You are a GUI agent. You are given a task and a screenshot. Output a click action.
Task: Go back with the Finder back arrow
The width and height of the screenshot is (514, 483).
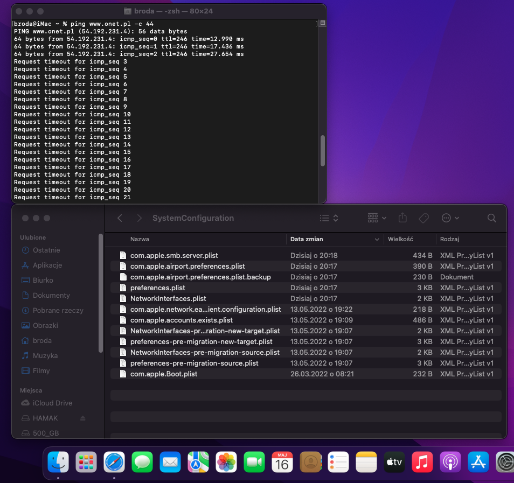pos(120,218)
